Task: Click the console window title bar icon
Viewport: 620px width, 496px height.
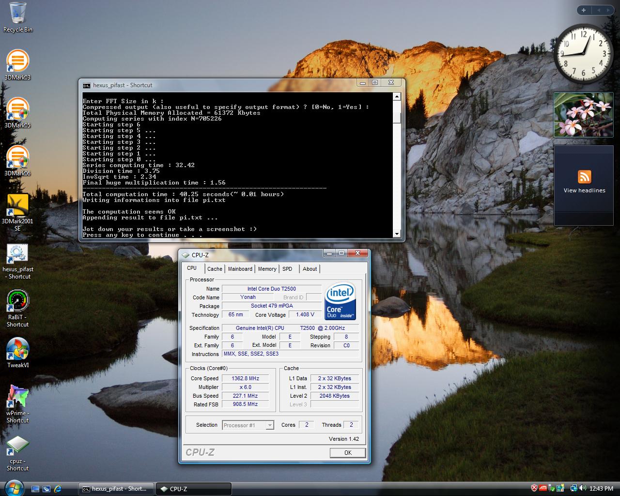Action: point(86,85)
